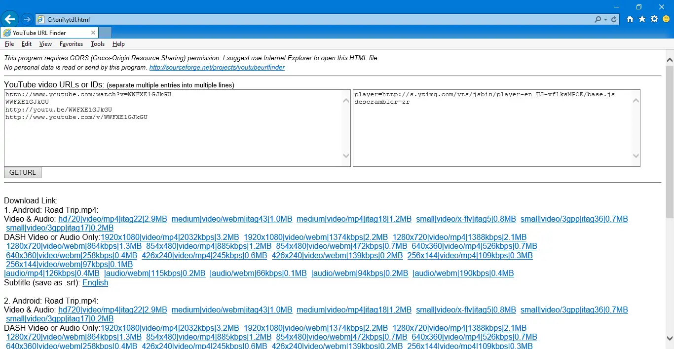674x349 pixels.
Task: Open the English subtitle link
Action: pos(95,282)
